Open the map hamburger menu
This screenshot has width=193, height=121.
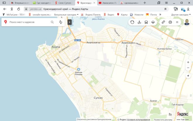(177, 22)
